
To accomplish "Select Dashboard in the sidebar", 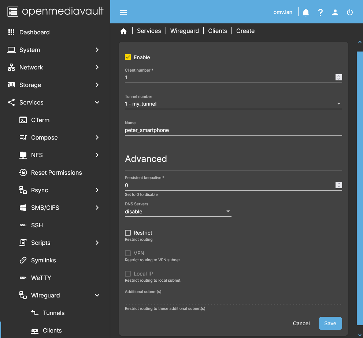I will tap(34, 32).
